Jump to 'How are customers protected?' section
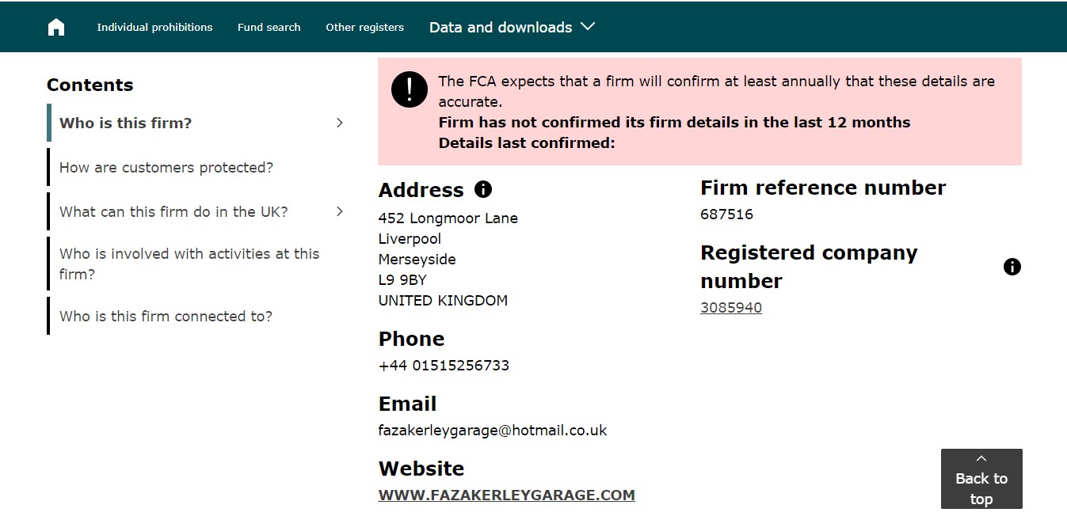Screen dimensions: 1067x520 166,167
